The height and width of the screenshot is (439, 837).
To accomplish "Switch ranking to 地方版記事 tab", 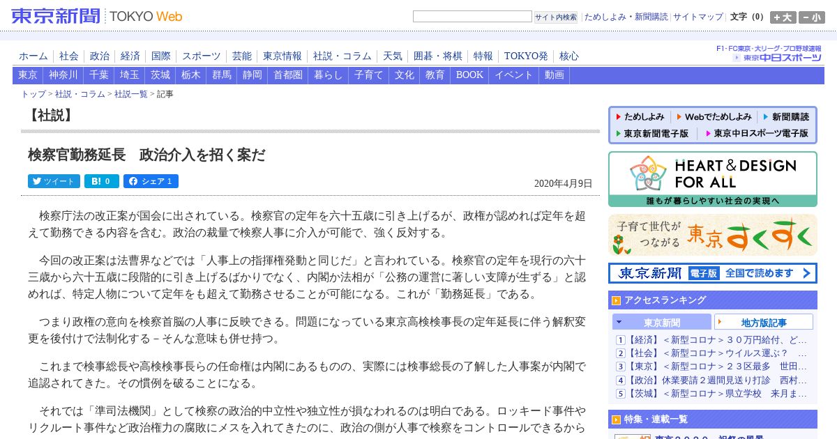I will (x=764, y=322).
